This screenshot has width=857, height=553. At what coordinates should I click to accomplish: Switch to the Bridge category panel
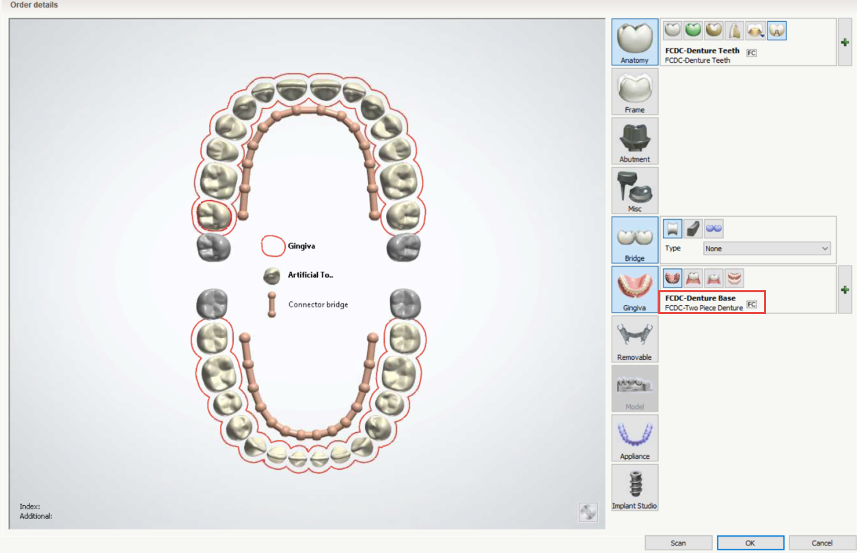(x=634, y=240)
